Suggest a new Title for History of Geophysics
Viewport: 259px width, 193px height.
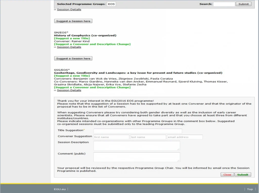click(x=72, y=38)
